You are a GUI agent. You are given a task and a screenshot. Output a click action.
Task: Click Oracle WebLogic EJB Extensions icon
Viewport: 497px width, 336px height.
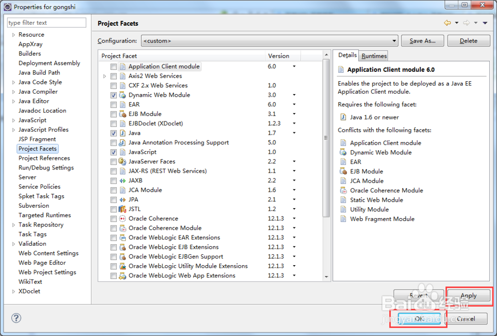[x=122, y=247]
